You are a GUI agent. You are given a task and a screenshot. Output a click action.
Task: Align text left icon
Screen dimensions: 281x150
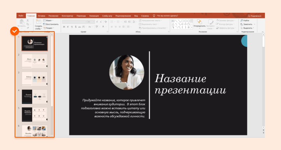click(x=112, y=27)
